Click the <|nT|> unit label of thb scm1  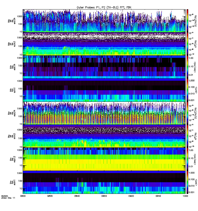[x=196, y=90]
